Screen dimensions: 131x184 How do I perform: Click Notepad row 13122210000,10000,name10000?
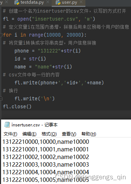(x=46, y=142)
